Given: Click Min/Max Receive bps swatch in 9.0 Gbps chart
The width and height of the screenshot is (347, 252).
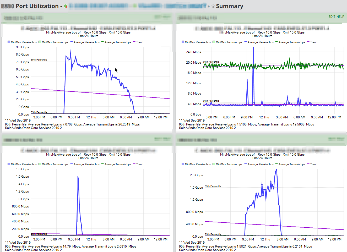Looking at the screenshot, I should (9, 42).
